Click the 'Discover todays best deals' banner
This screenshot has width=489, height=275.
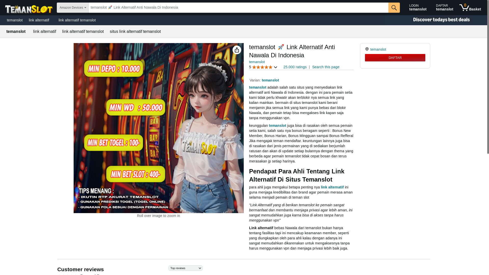(441, 20)
